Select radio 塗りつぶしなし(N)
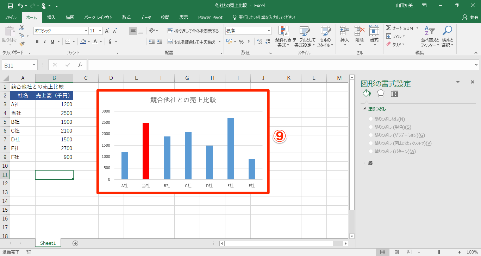 (370, 119)
